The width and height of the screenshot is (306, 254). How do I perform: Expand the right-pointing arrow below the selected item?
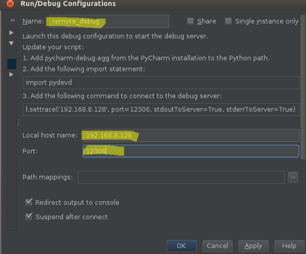(x=11, y=74)
